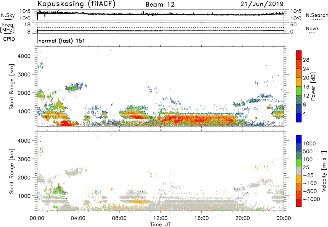328x227 pixels.
Task: Click the '2000' range tick of power panel
Action: pyautogui.click(x=24, y=93)
